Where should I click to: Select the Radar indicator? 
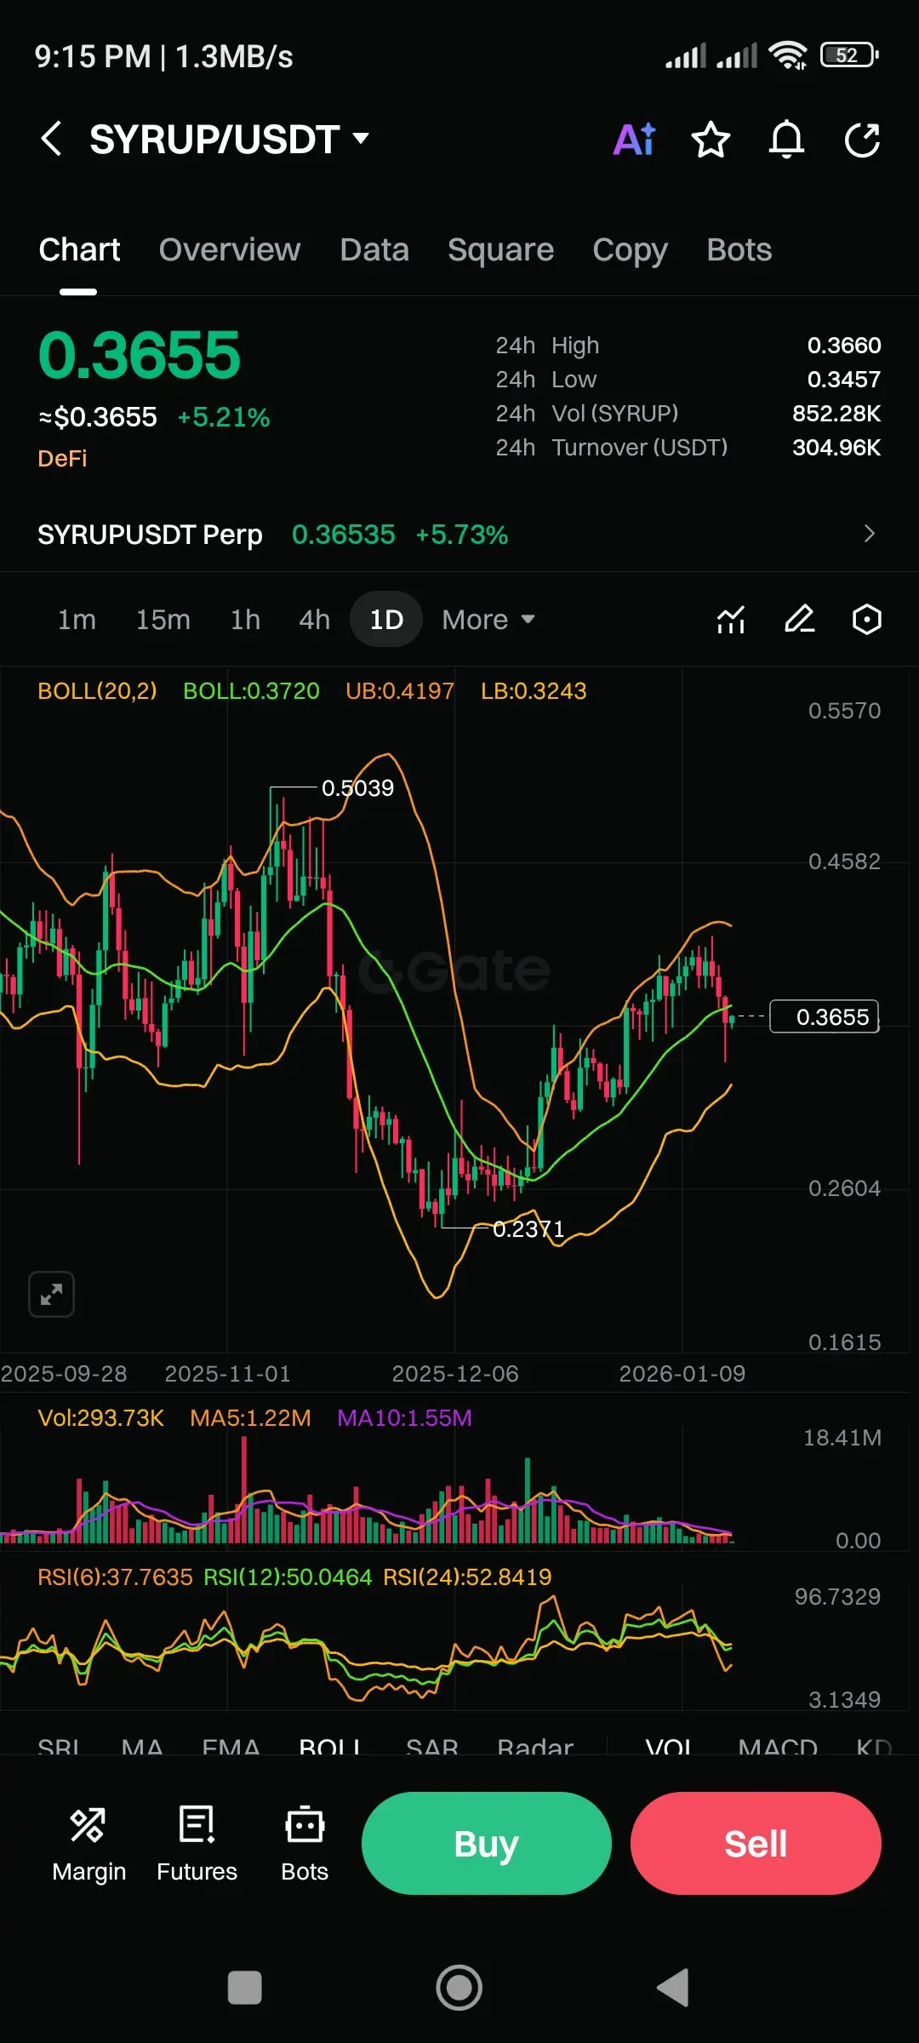535,1748
